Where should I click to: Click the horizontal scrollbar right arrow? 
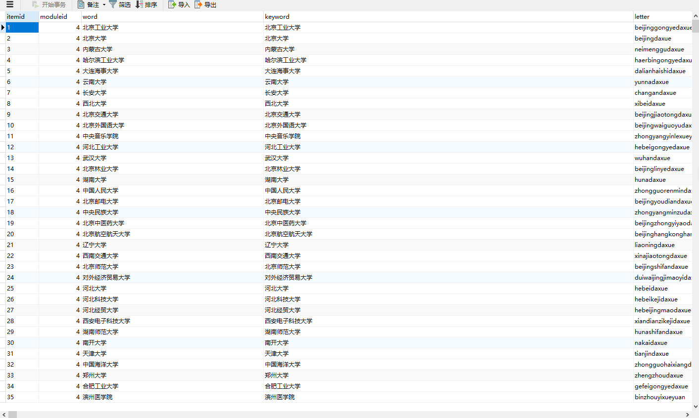[688, 415]
